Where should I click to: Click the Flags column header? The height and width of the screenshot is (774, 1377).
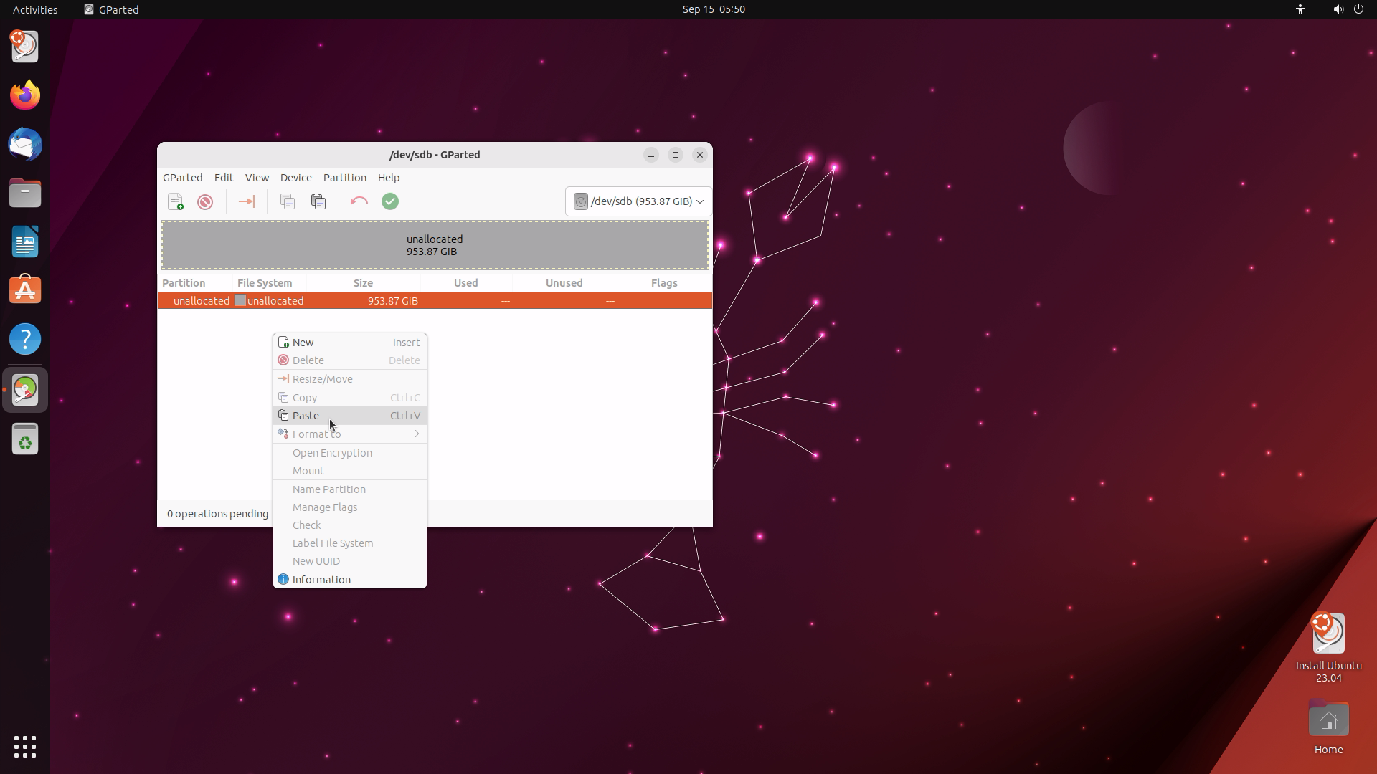pos(664,283)
